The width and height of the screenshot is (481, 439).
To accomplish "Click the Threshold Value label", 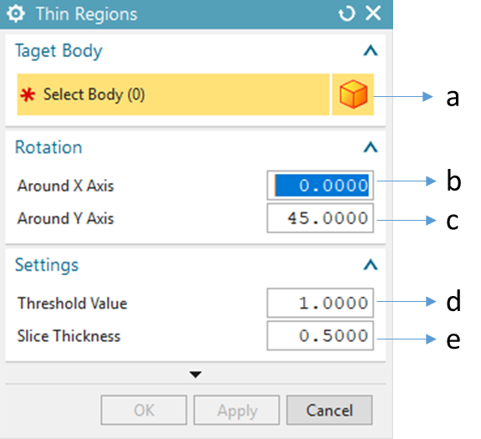I will 73,304.
